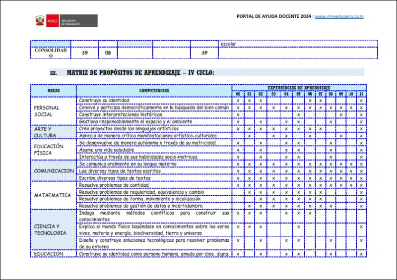
Task: Click the AREAS column header
Action: 54,91
